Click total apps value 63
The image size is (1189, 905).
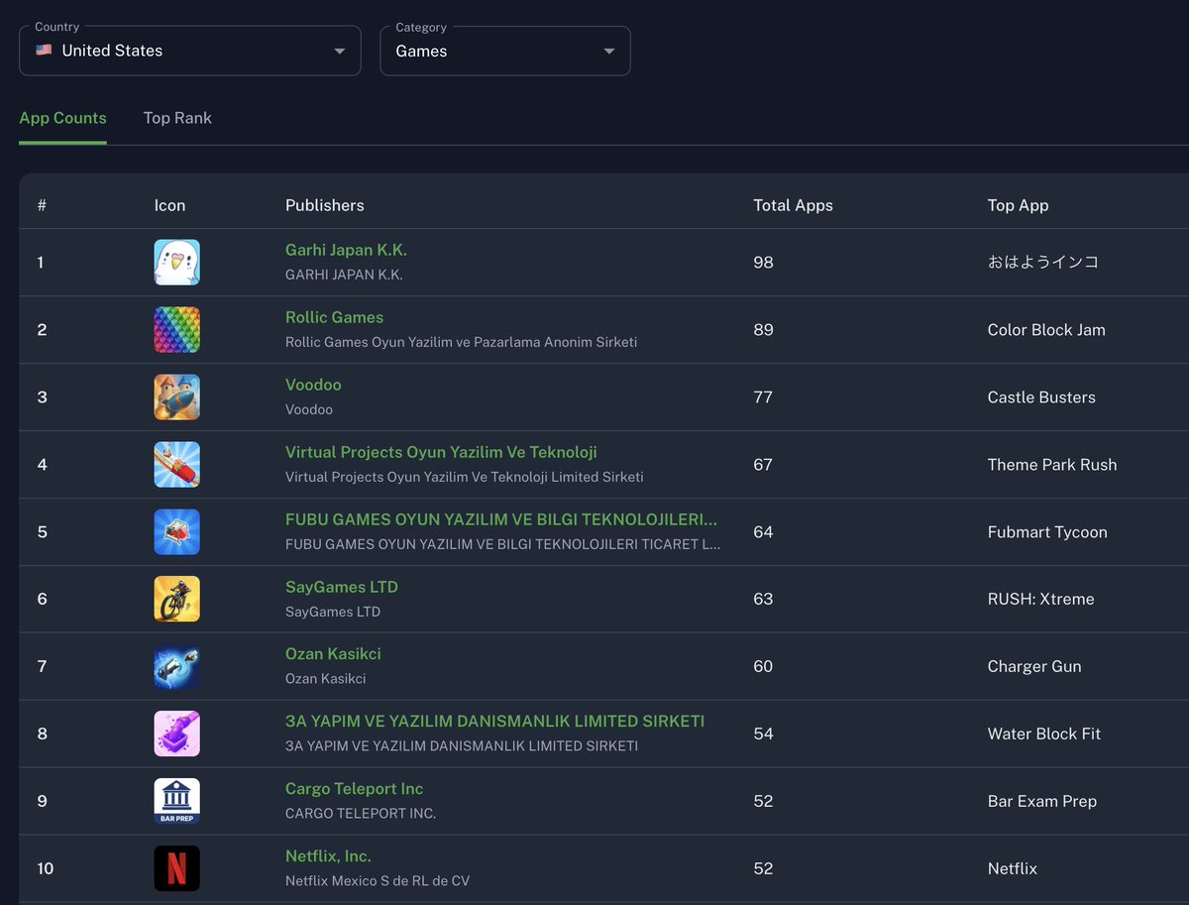pos(763,600)
